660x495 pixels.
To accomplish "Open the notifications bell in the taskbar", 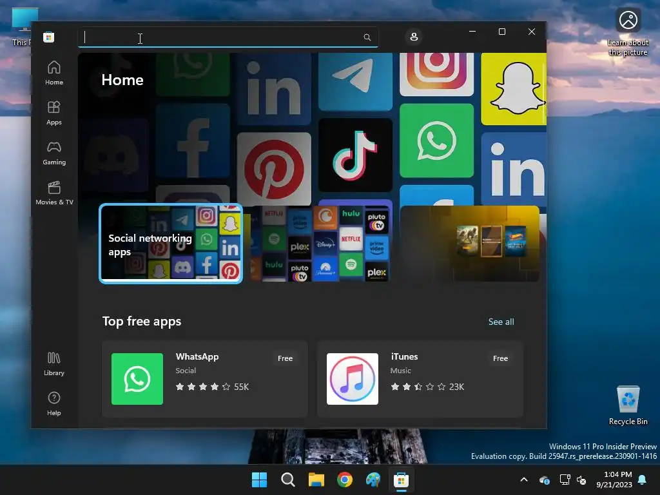I will (x=643, y=480).
